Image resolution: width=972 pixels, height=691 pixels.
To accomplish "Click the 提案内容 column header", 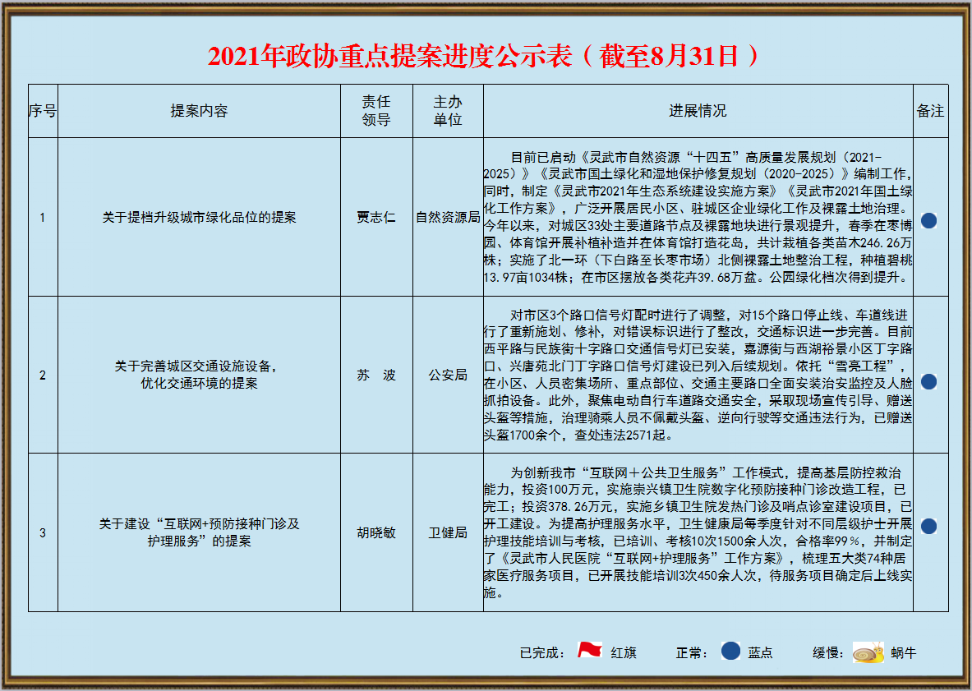I will 199,111.
